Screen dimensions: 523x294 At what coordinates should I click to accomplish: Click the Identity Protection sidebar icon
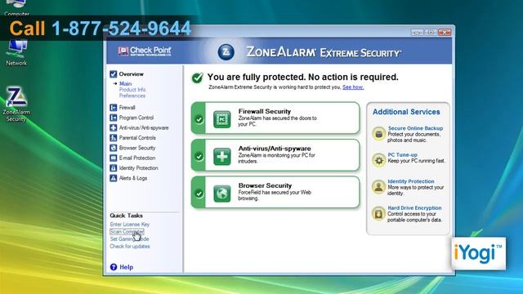(114, 168)
